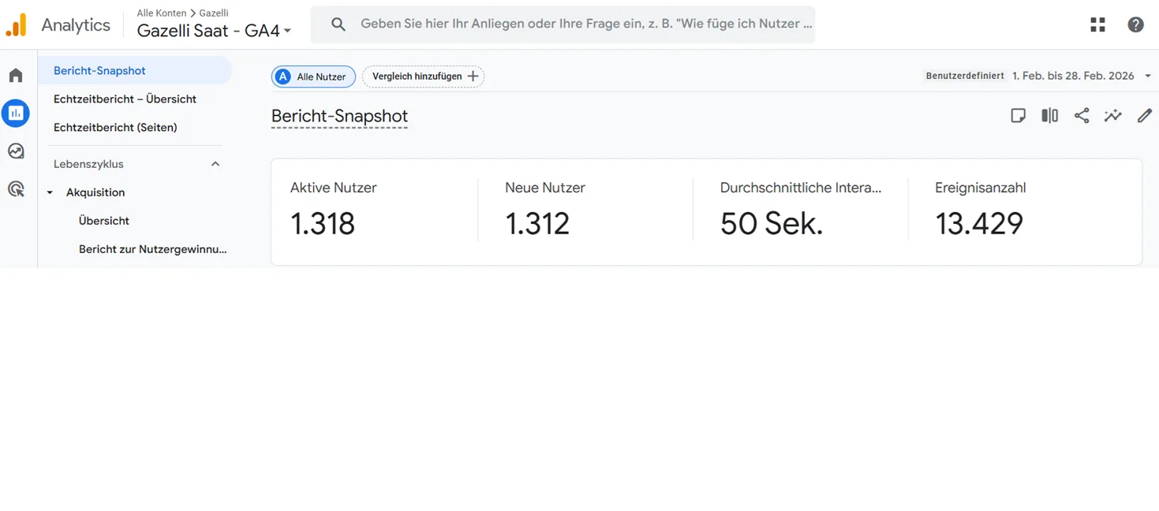1159x511 pixels.
Task: Click Vergleich hinzufügen button
Action: tap(424, 76)
